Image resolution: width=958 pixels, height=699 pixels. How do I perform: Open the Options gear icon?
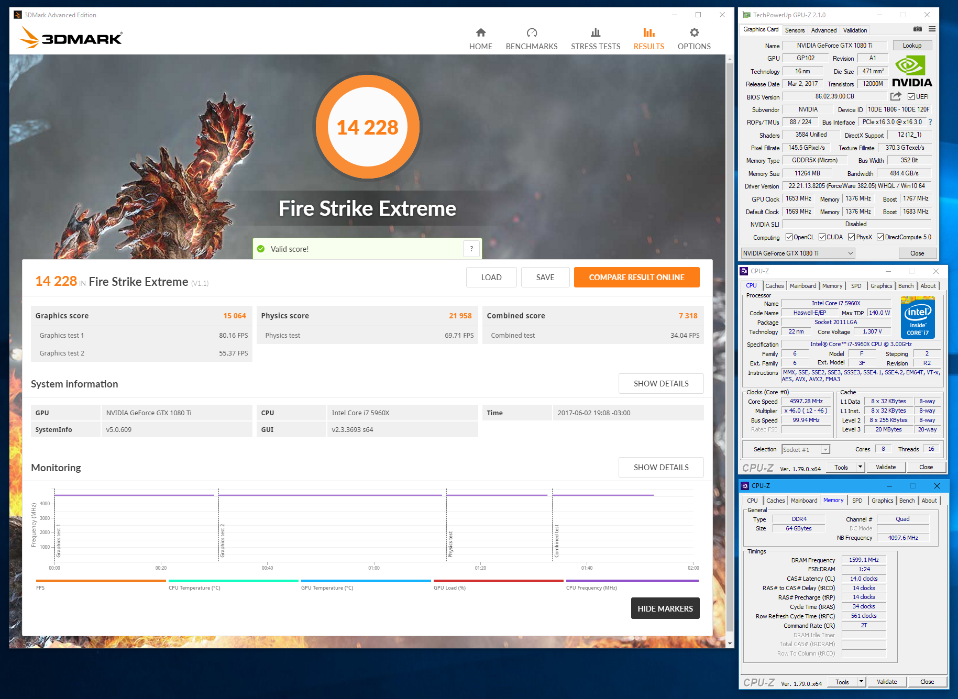[694, 33]
